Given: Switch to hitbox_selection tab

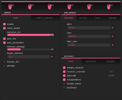Looking at the screenshot, I should [x=45, y=18].
